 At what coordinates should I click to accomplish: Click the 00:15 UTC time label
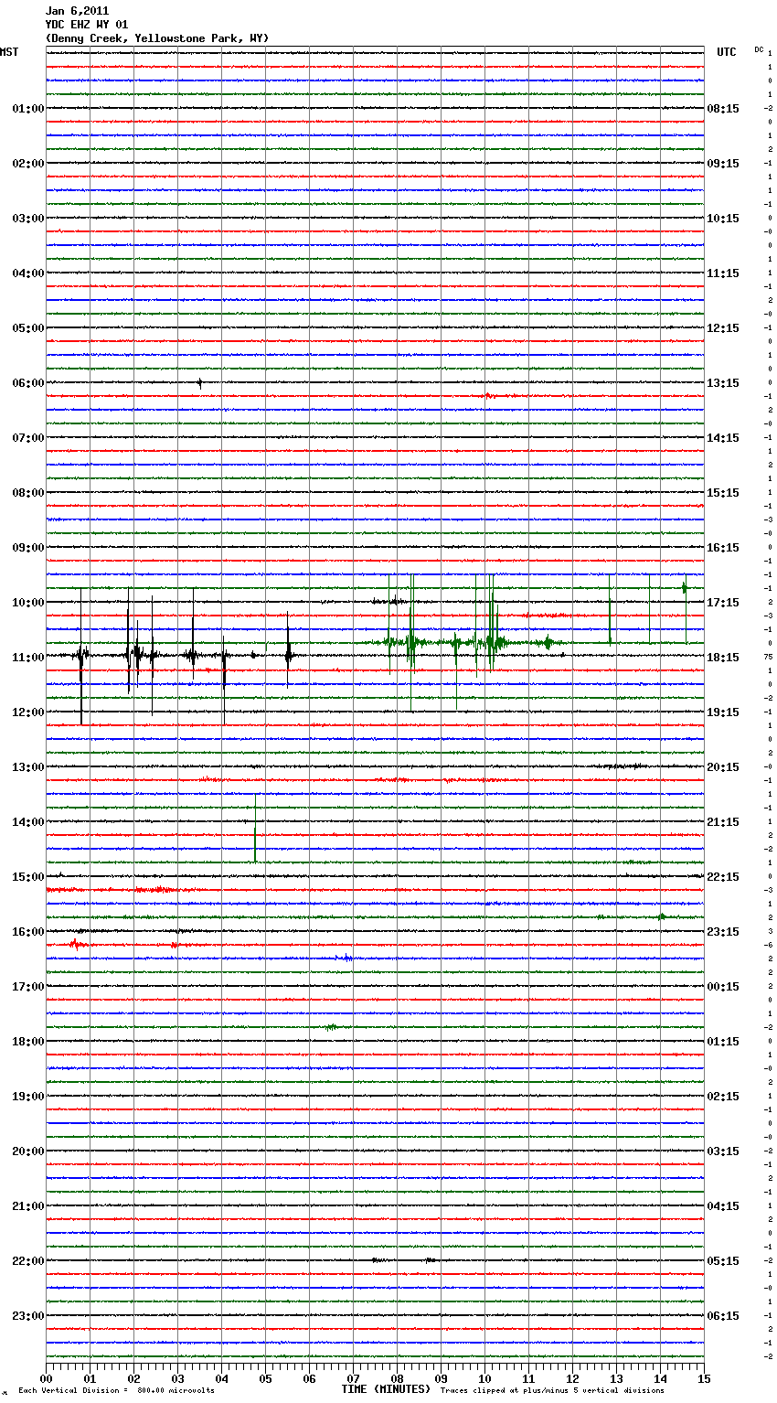pos(723,987)
